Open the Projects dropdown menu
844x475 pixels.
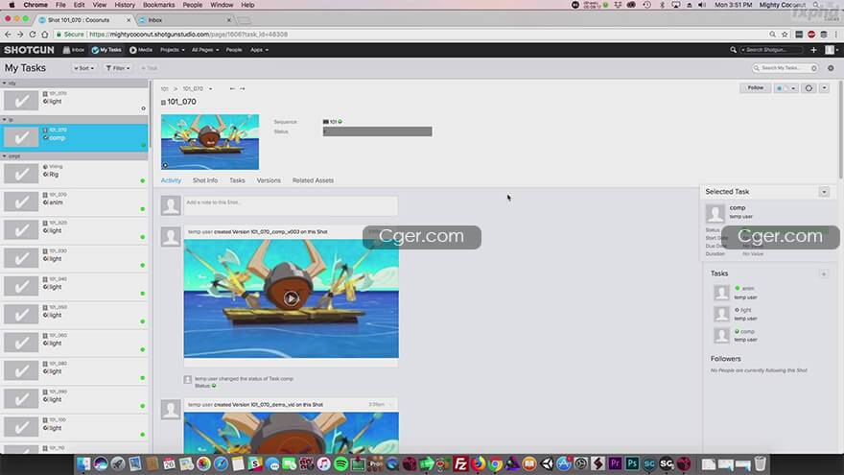pyautogui.click(x=173, y=50)
